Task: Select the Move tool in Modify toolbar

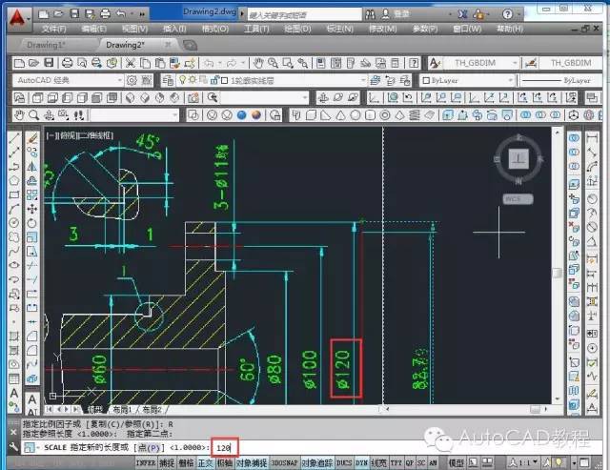Action: (x=31, y=209)
